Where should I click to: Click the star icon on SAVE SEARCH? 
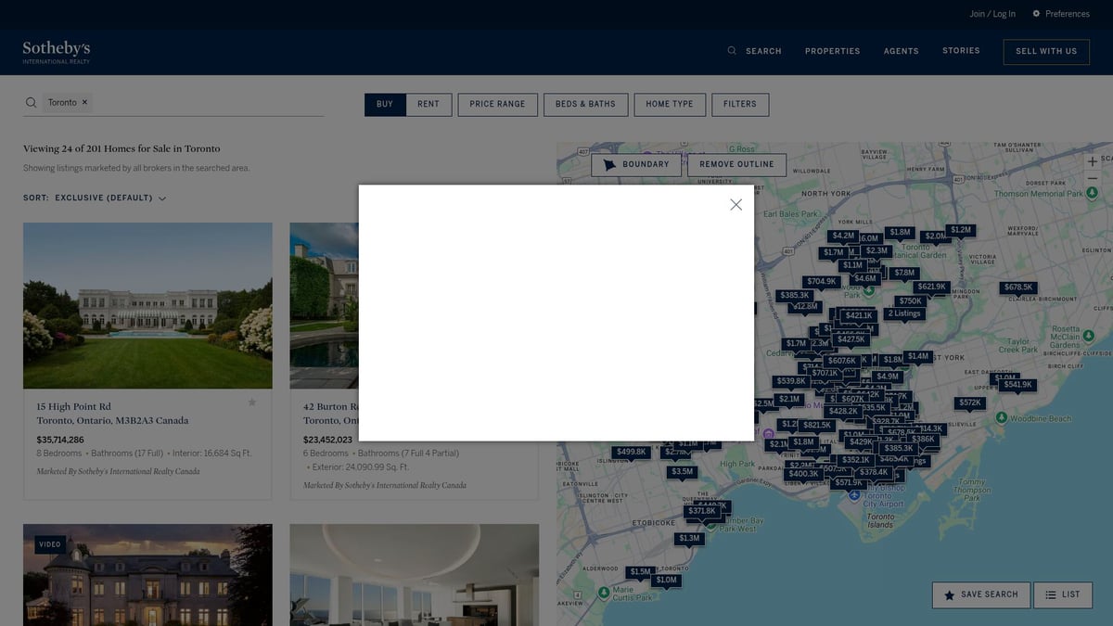[x=948, y=594]
